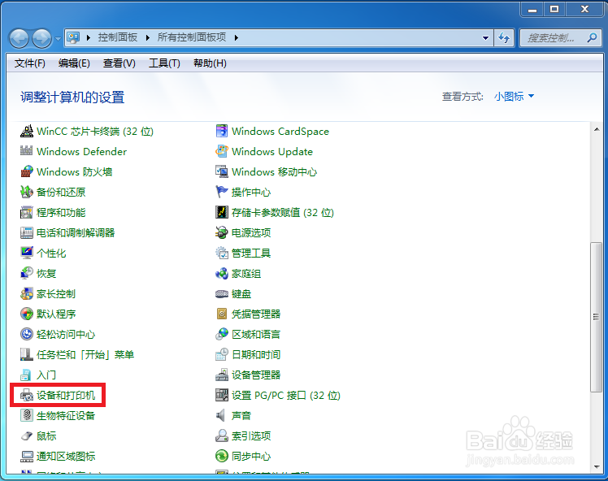Click the 凭据管理器 icon

click(222, 314)
